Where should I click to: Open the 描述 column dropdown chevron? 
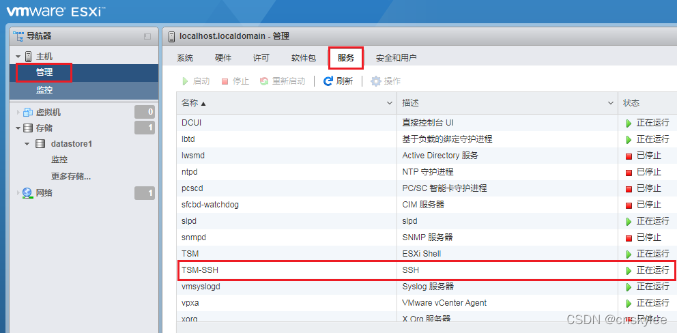tap(611, 103)
